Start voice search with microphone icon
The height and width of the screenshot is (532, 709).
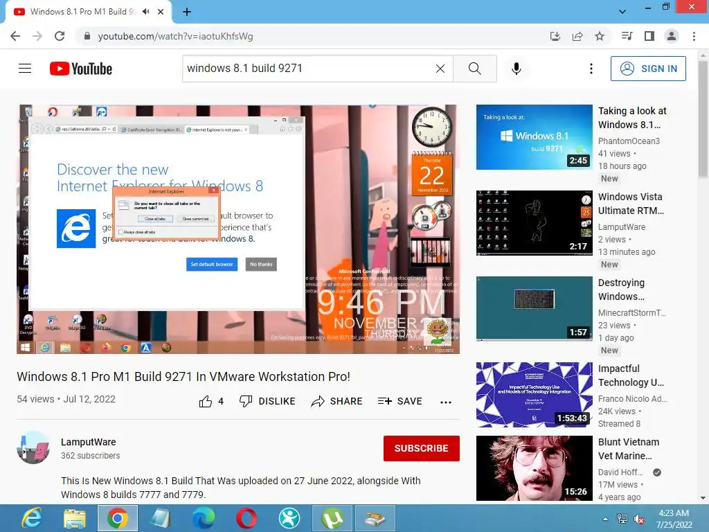517,69
